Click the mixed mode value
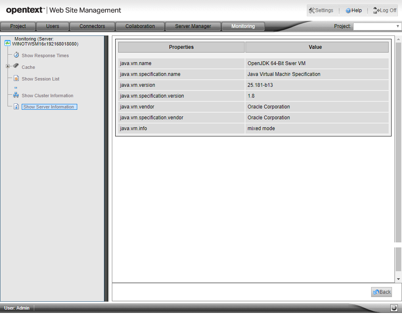Image resolution: width=402 pixels, height=315 pixels. point(317,129)
